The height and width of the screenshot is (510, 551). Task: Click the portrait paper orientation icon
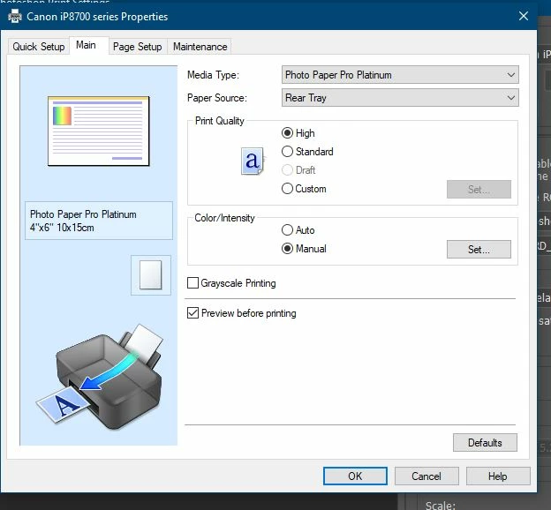151,275
